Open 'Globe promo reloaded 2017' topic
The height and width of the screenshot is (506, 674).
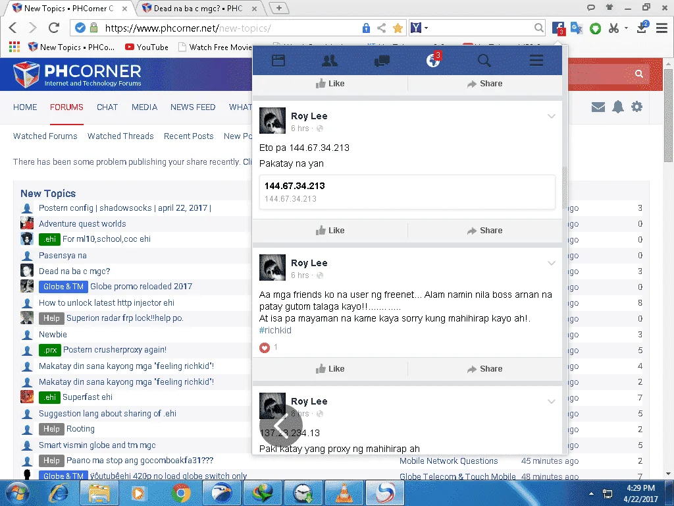point(141,287)
